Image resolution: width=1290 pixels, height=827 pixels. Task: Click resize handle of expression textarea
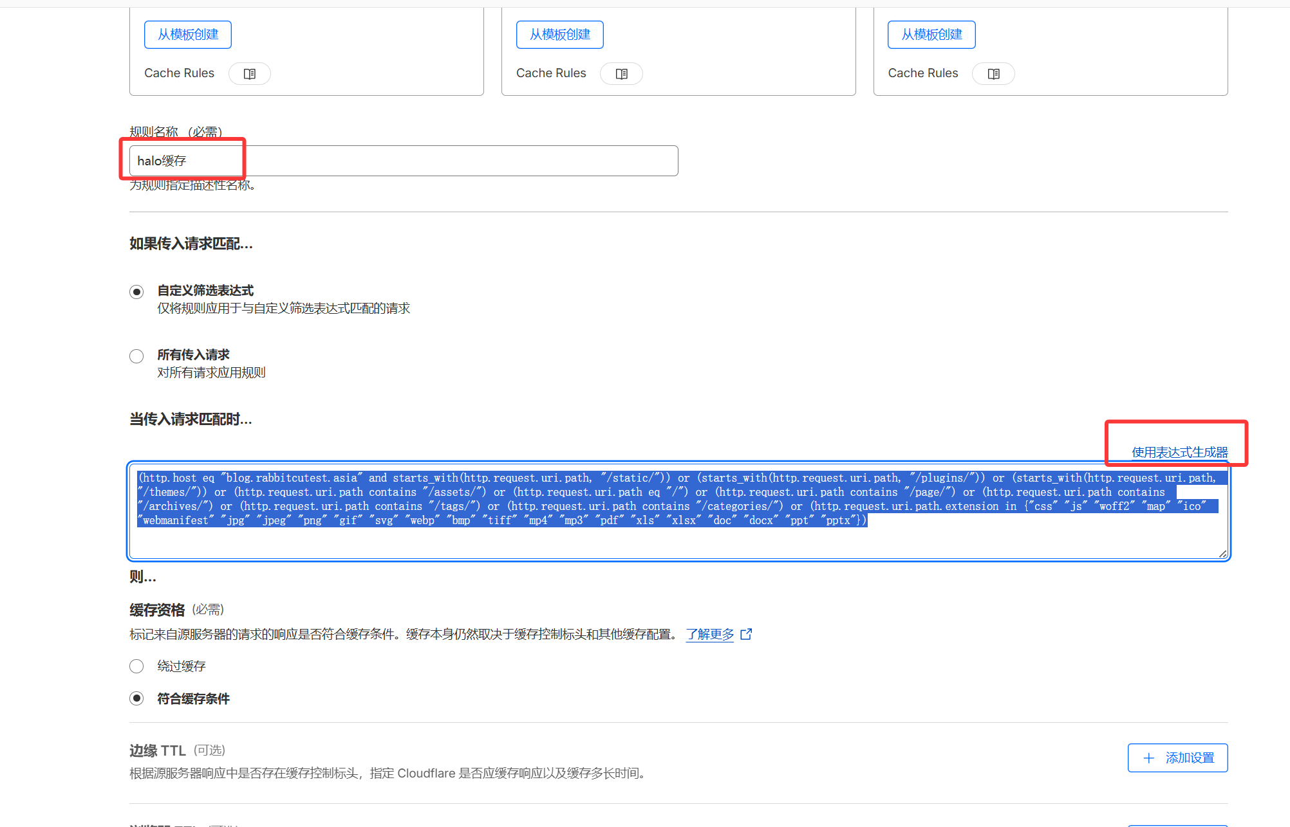tap(1222, 554)
